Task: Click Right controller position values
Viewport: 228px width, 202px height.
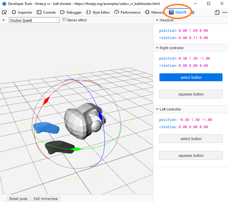Action: click(x=194, y=58)
